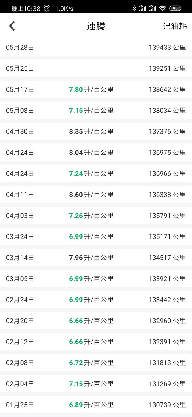This screenshot has width=192, height=417.
Task: Select the 03月14日 entry showing 7.96
Action: (x=96, y=258)
